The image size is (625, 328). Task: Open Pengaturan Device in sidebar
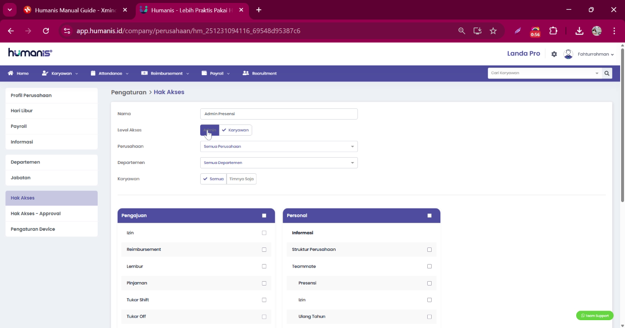51,229
